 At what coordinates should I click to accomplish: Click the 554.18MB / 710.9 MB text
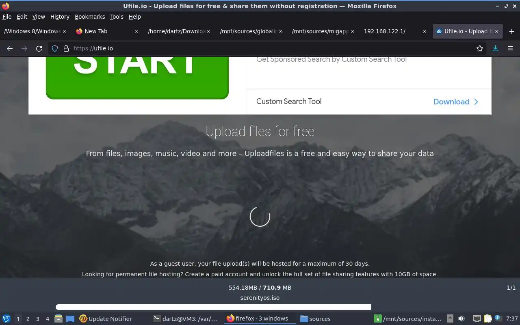pyautogui.click(x=260, y=288)
